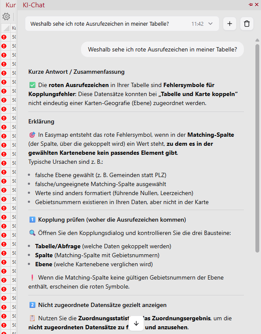Click the bullet Gebietsnummern existieren in Ihren Daten
The height and width of the screenshot is (334, 261).
pos(122,202)
